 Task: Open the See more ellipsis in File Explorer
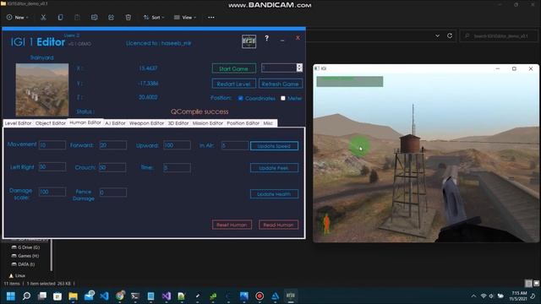pyautogui.click(x=210, y=17)
